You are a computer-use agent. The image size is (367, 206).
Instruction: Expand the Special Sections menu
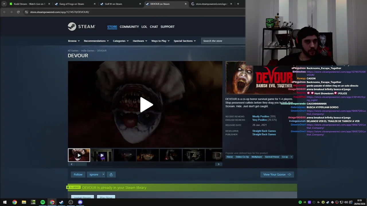185,41
